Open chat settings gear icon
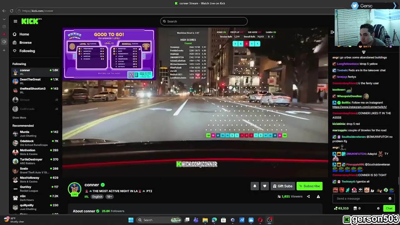 click(378, 208)
